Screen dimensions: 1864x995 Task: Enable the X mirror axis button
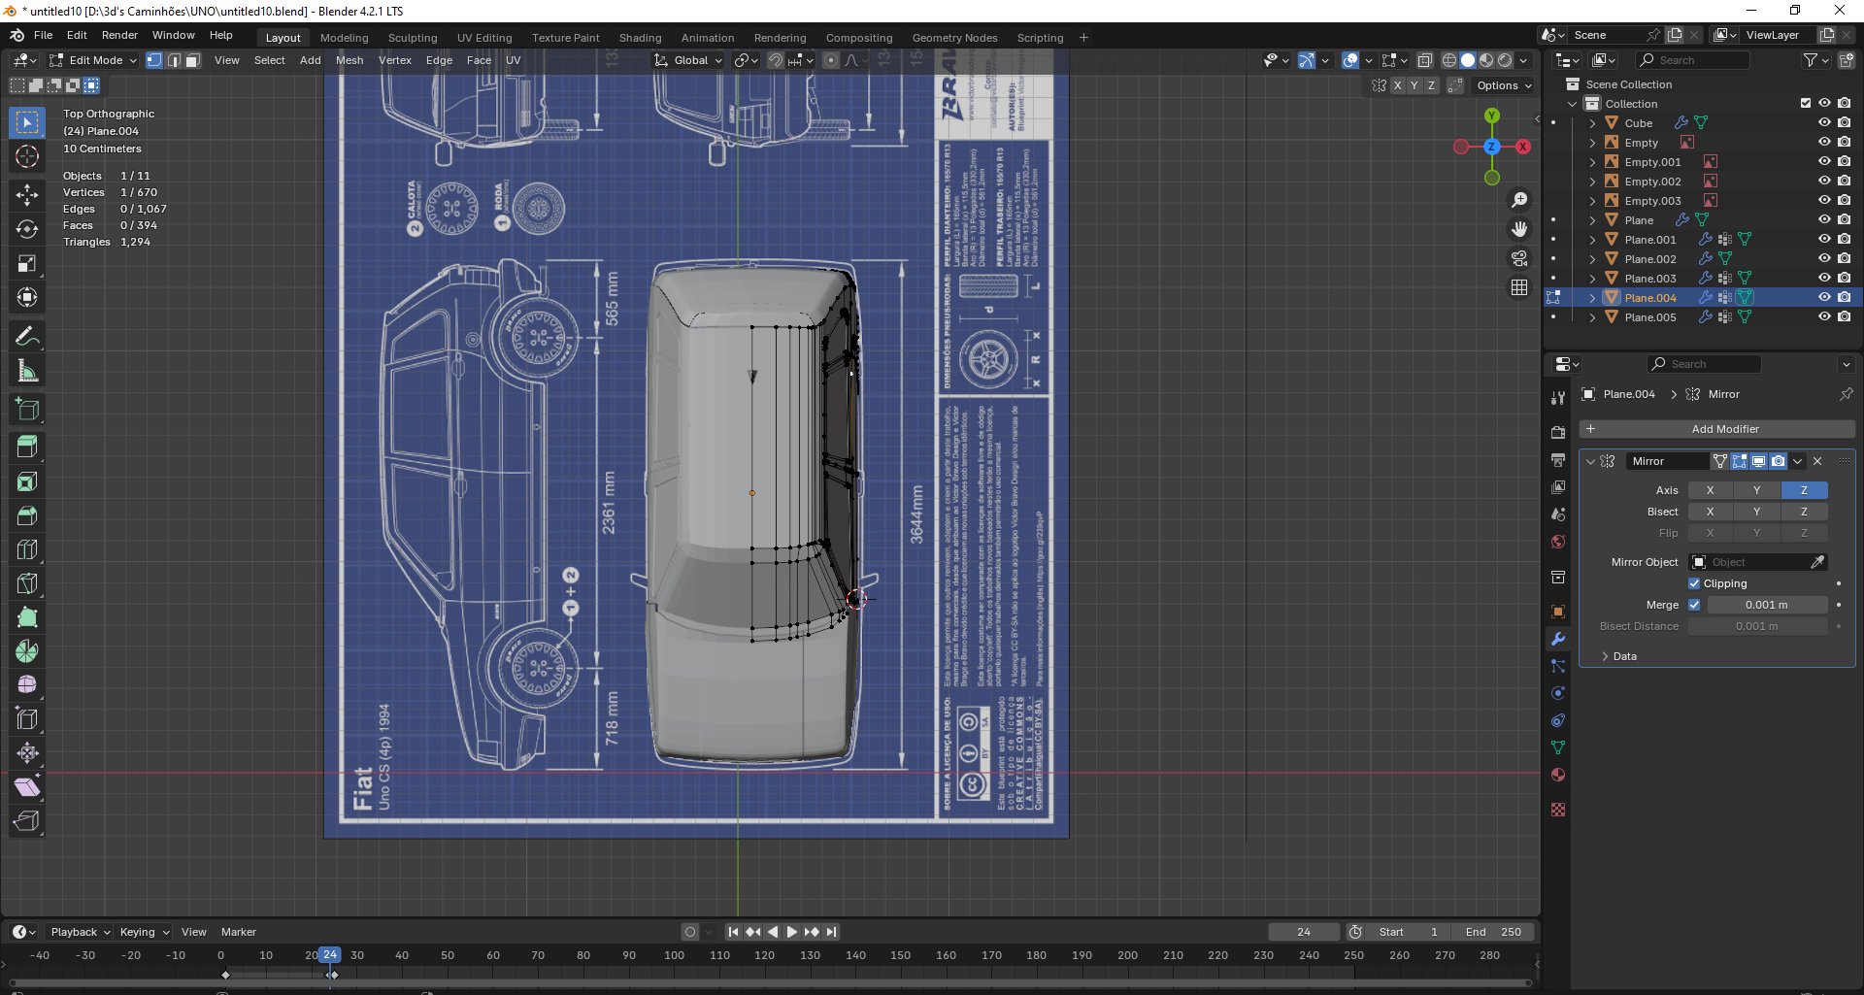(1710, 490)
